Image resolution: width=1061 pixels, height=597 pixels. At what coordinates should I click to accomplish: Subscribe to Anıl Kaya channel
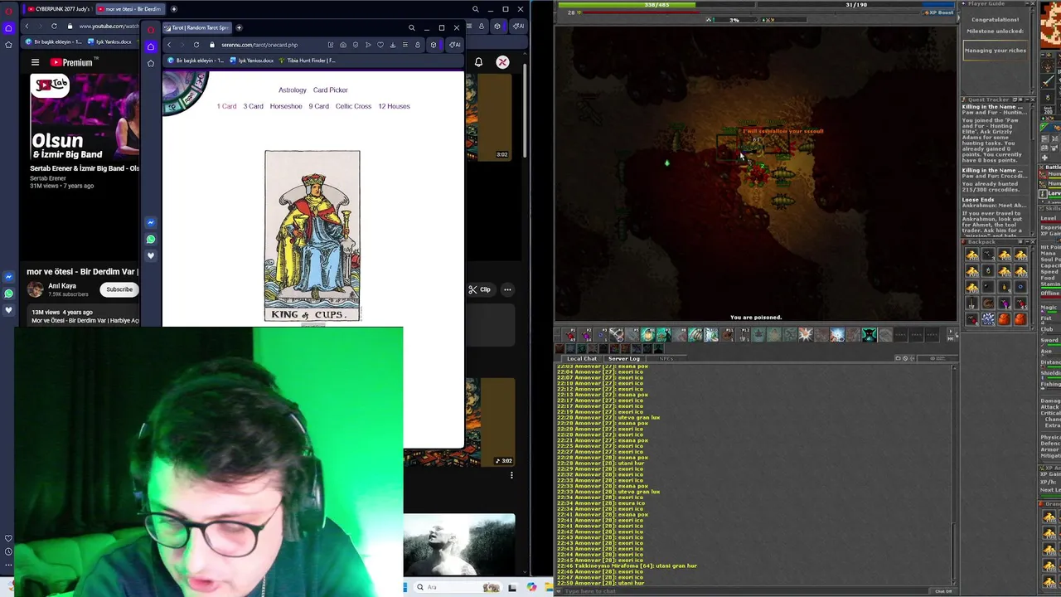[x=119, y=289]
